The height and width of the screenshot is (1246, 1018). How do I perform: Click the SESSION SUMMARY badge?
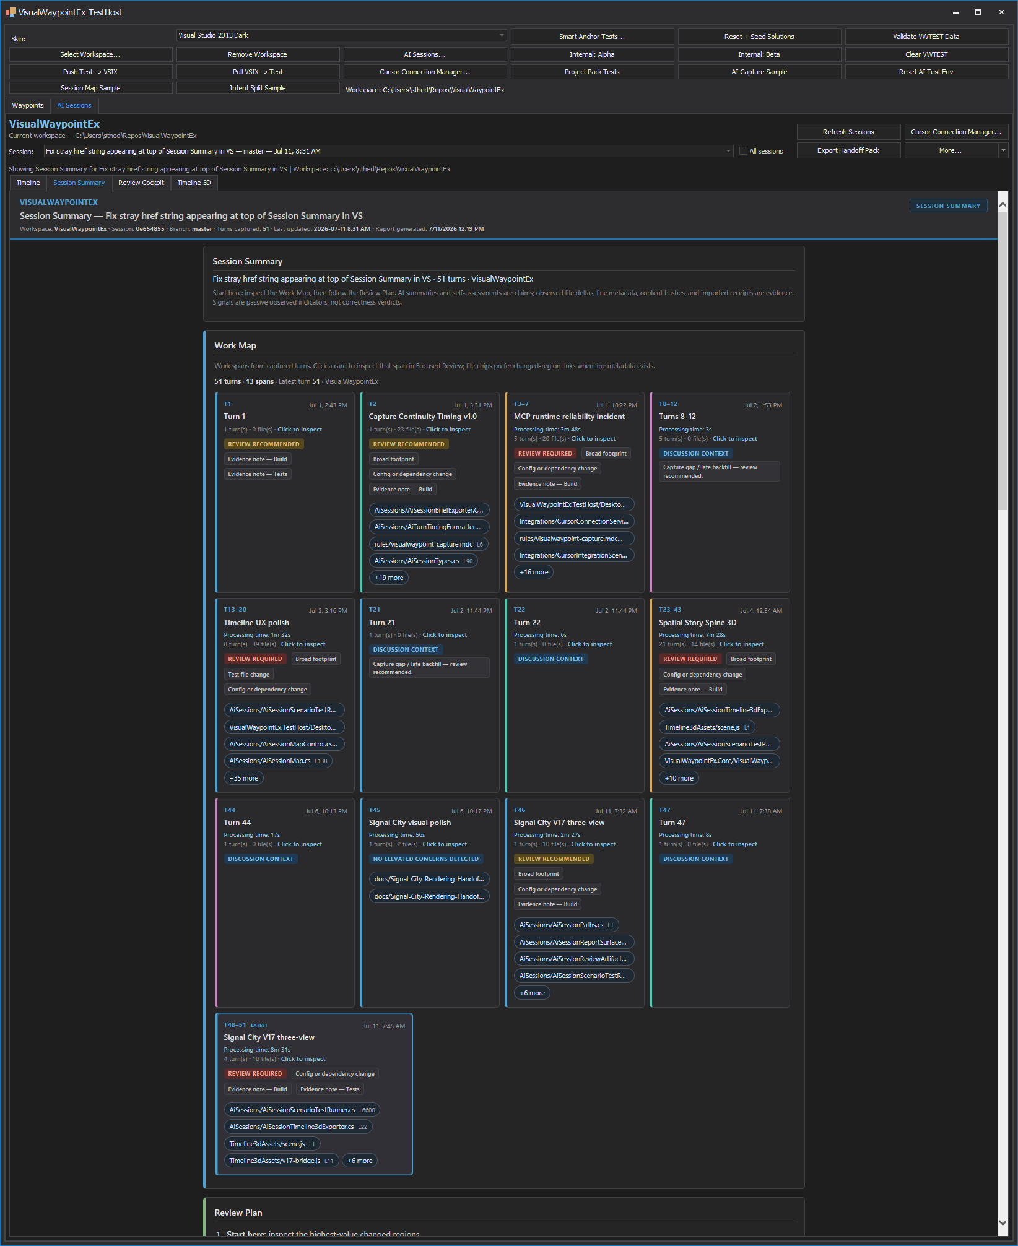click(x=948, y=206)
